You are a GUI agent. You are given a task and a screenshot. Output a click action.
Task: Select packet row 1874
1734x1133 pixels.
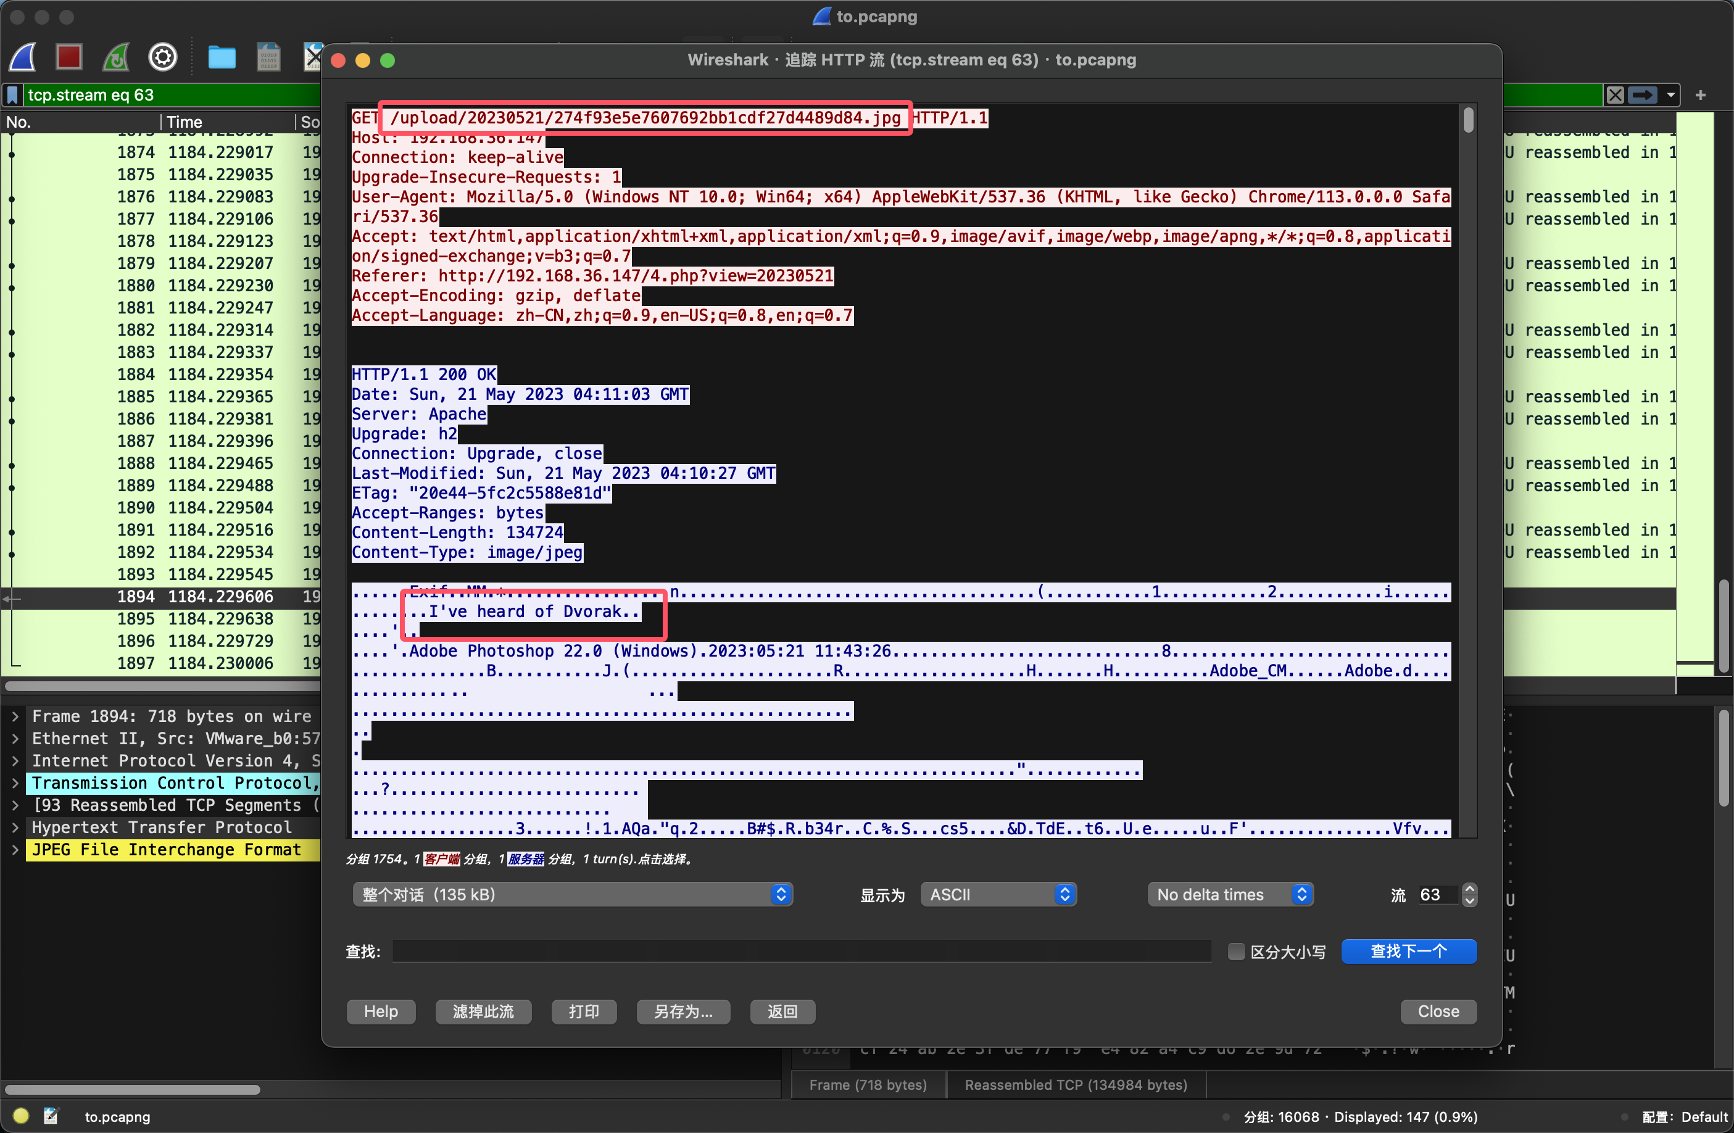coord(160,152)
